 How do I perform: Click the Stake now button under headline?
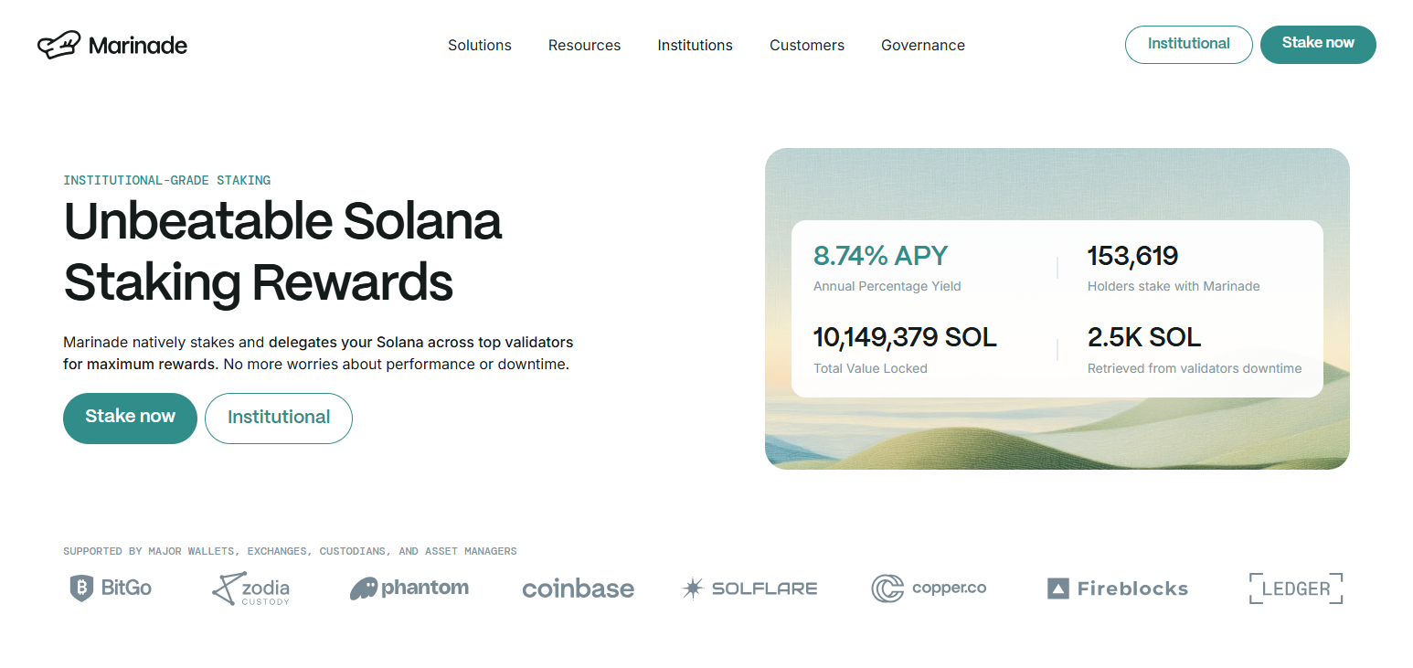pyautogui.click(x=130, y=418)
